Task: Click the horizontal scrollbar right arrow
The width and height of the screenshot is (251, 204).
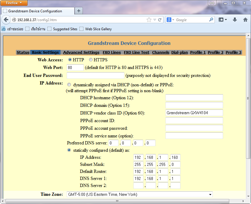Action: pyautogui.click(x=243, y=201)
